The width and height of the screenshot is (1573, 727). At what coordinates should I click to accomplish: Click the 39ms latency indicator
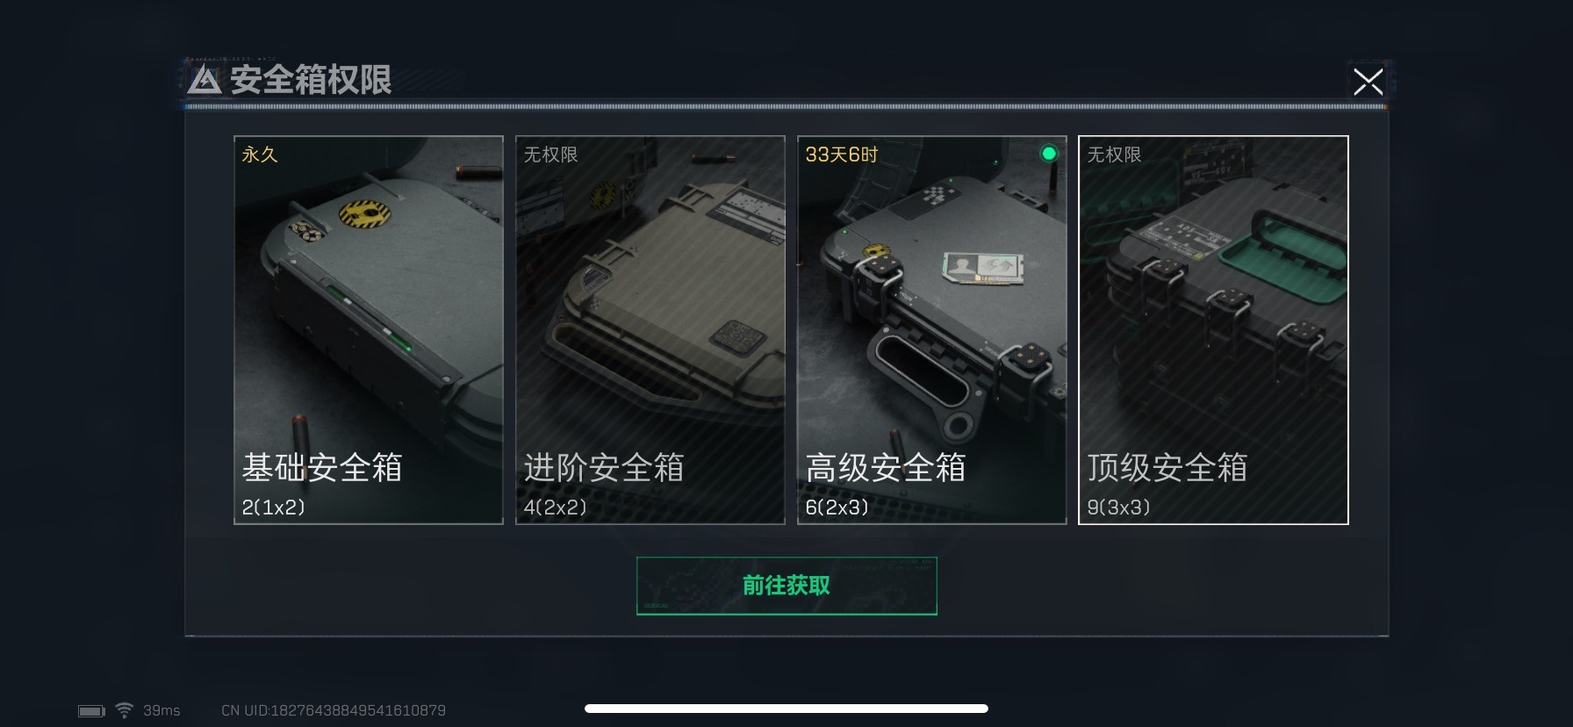(162, 710)
